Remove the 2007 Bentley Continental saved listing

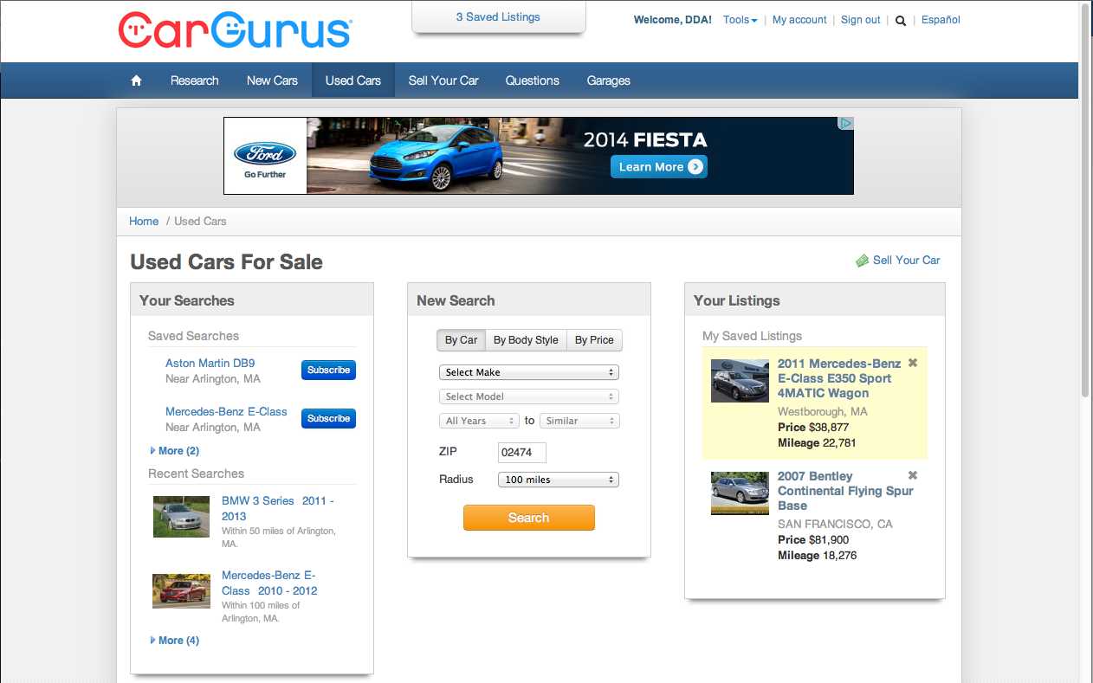point(913,475)
